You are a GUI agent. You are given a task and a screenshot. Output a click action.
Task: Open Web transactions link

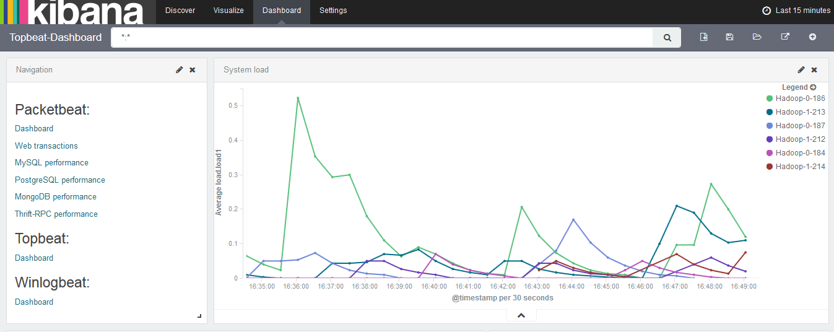[46, 146]
